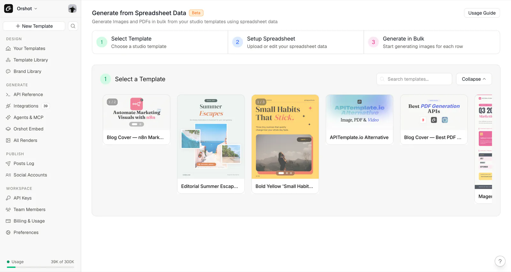Viewport: 511px width, 272px height.
Task: Select the Blog Cover Best PDF template
Action: [x=434, y=120]
